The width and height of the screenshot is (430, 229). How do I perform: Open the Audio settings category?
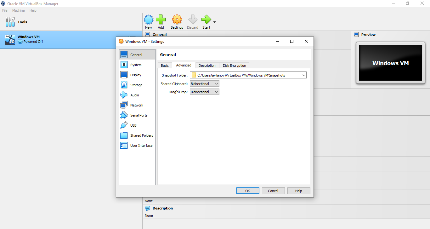click(137, 95)
